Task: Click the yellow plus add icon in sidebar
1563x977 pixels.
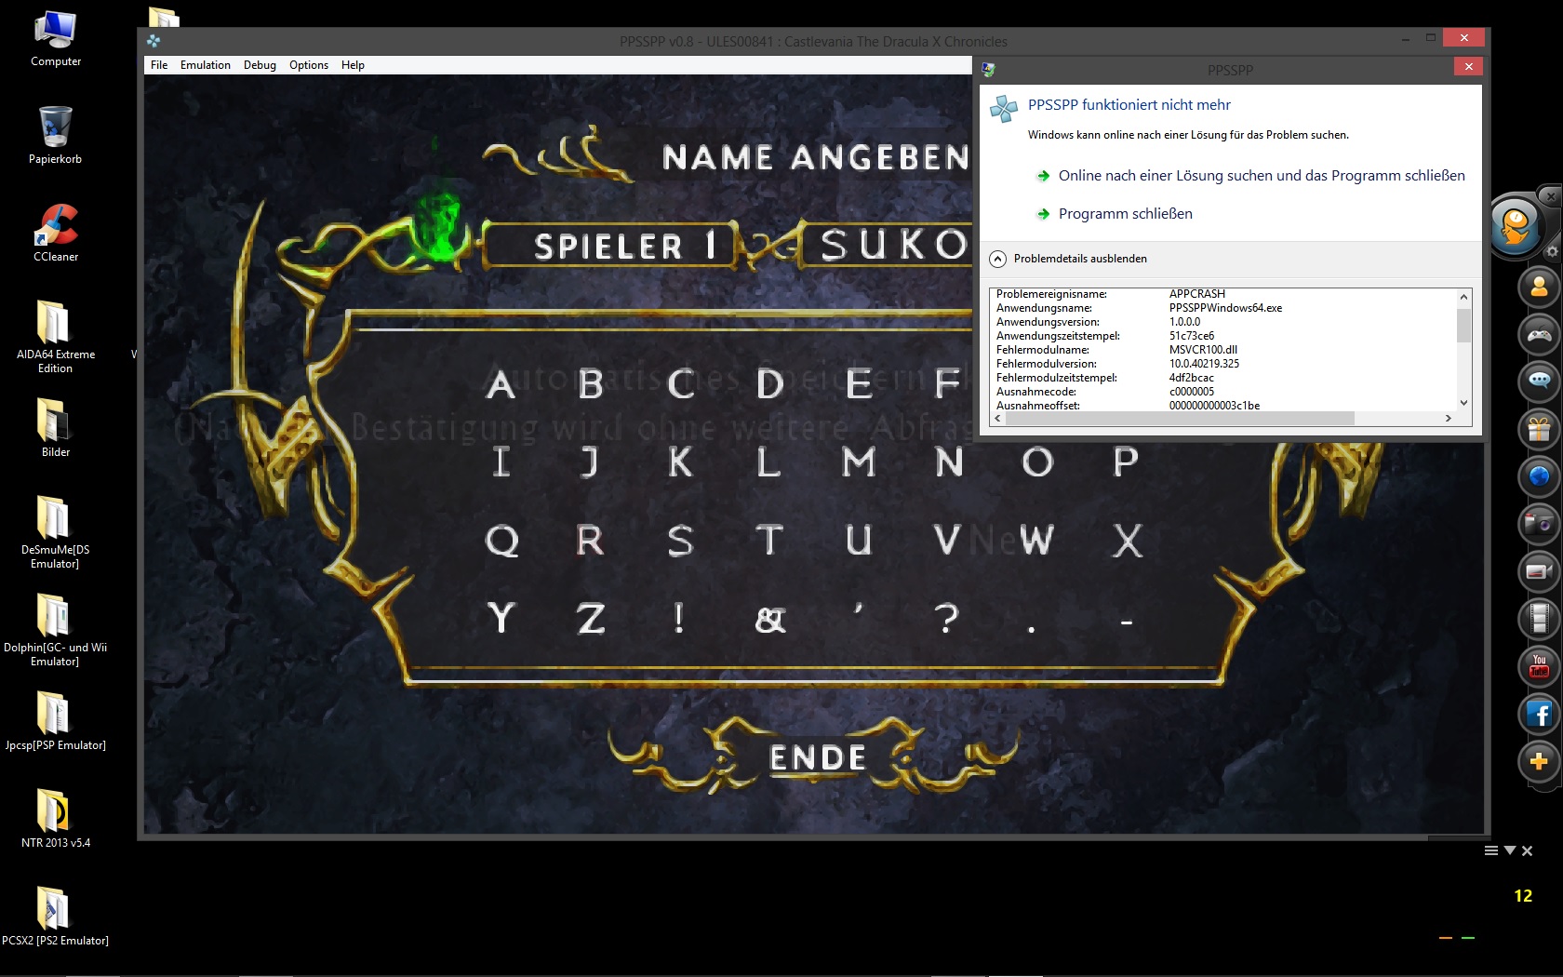Action: click(1539, 761)
